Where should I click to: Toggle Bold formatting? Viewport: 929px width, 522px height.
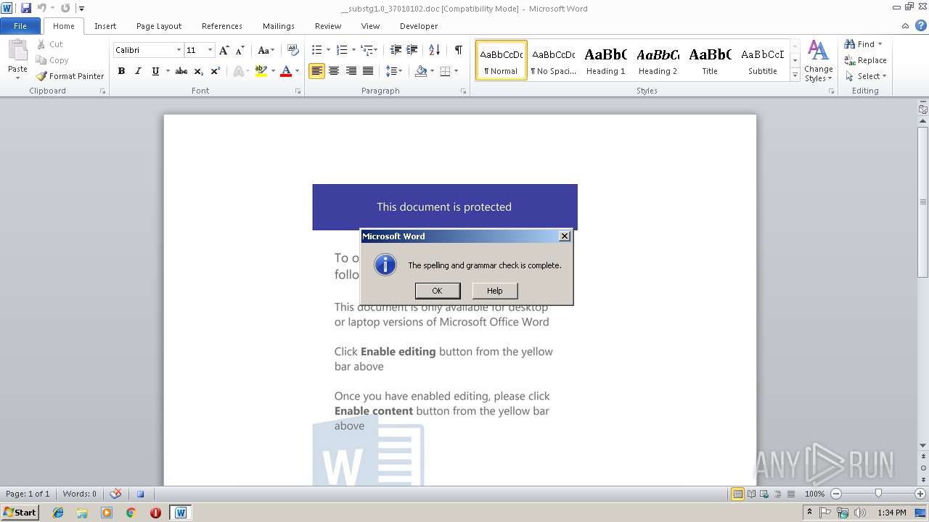pos(121,71)
